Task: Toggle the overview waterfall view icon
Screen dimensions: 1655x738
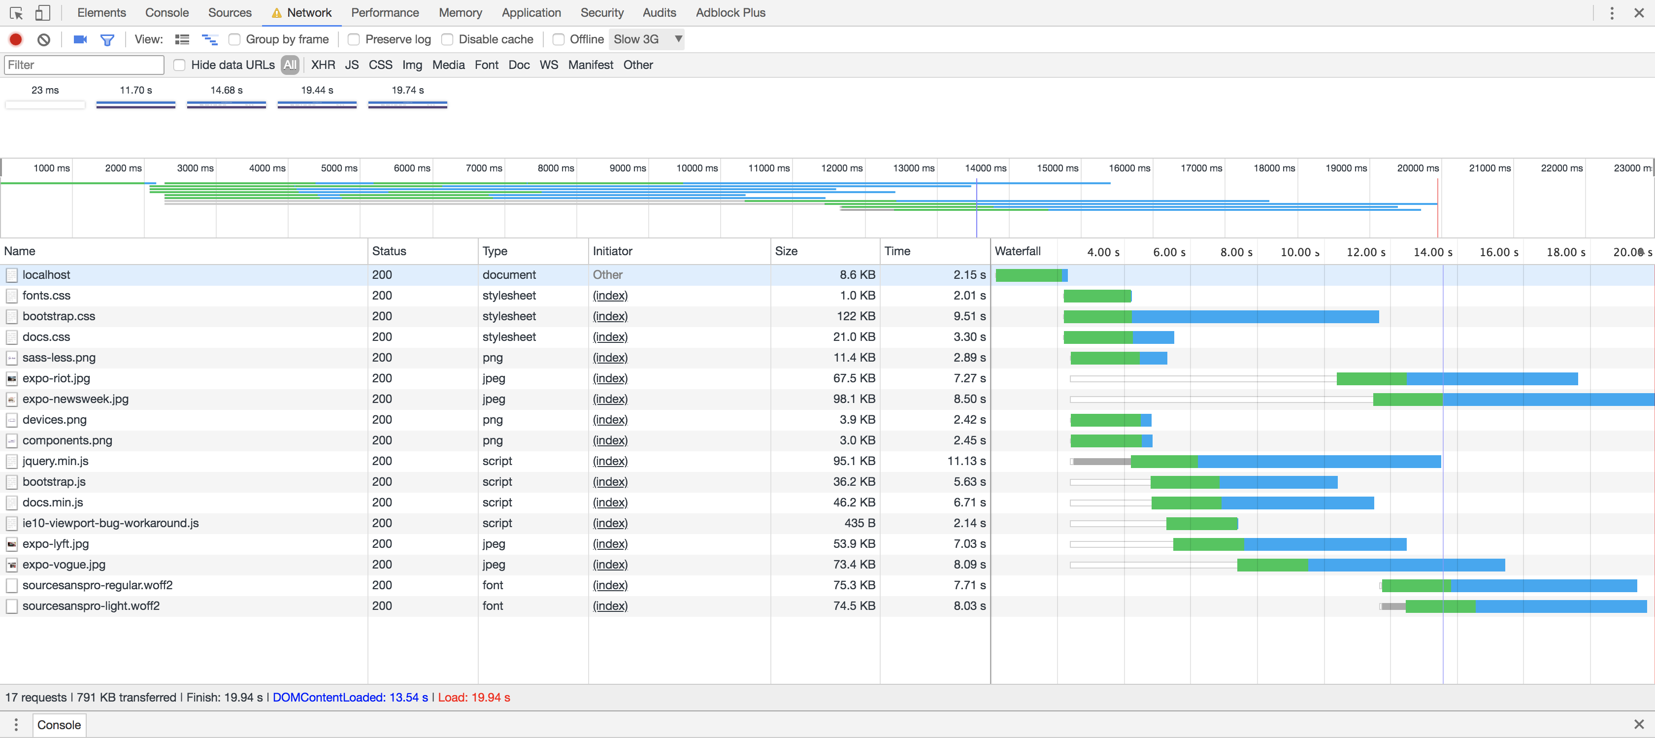Action: point(209,39)
